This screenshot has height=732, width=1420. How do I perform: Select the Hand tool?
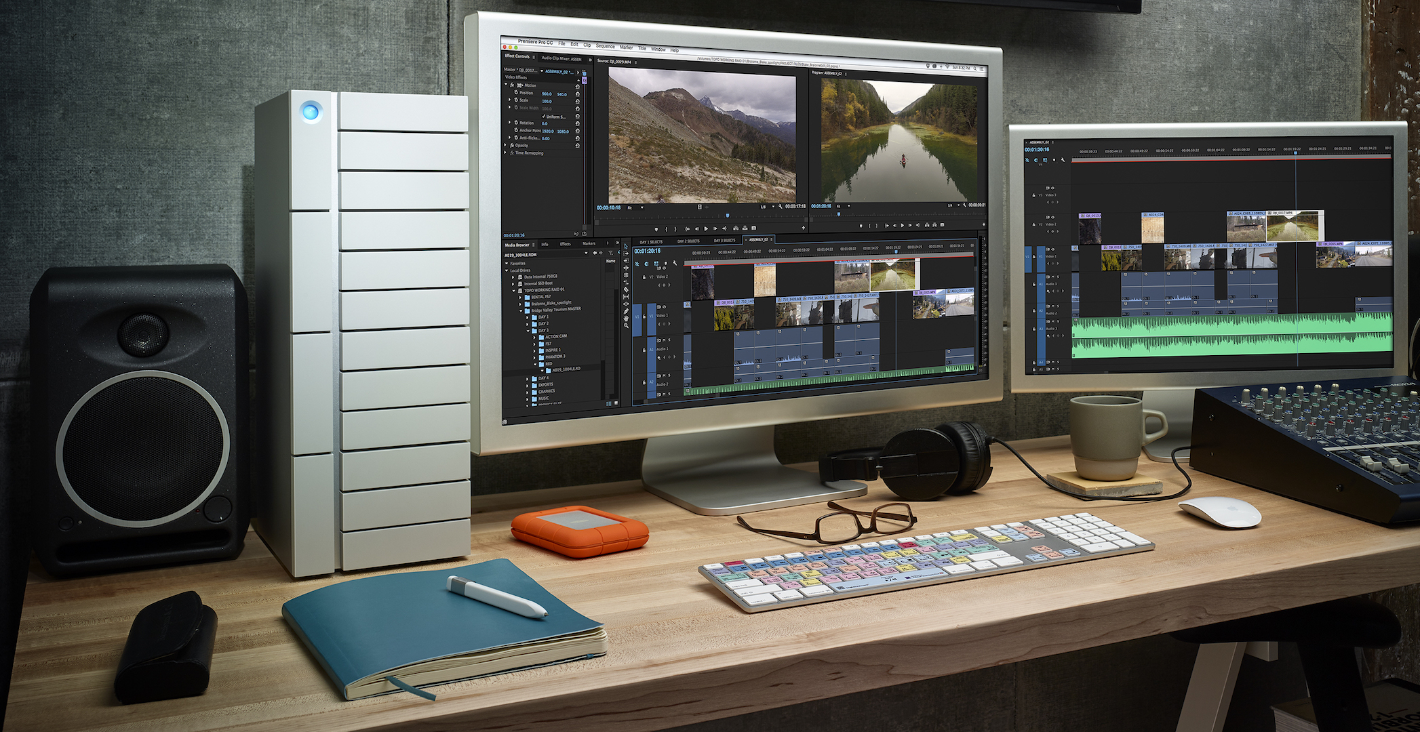click(625, 317)
